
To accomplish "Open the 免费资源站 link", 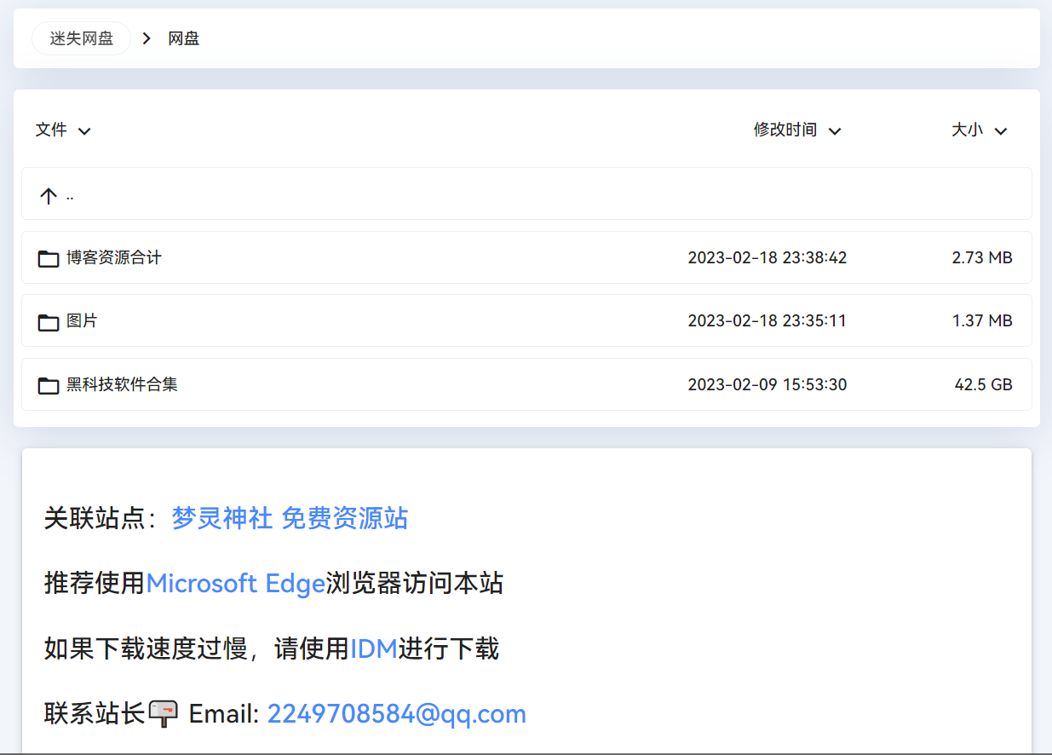I will point(344,517).
